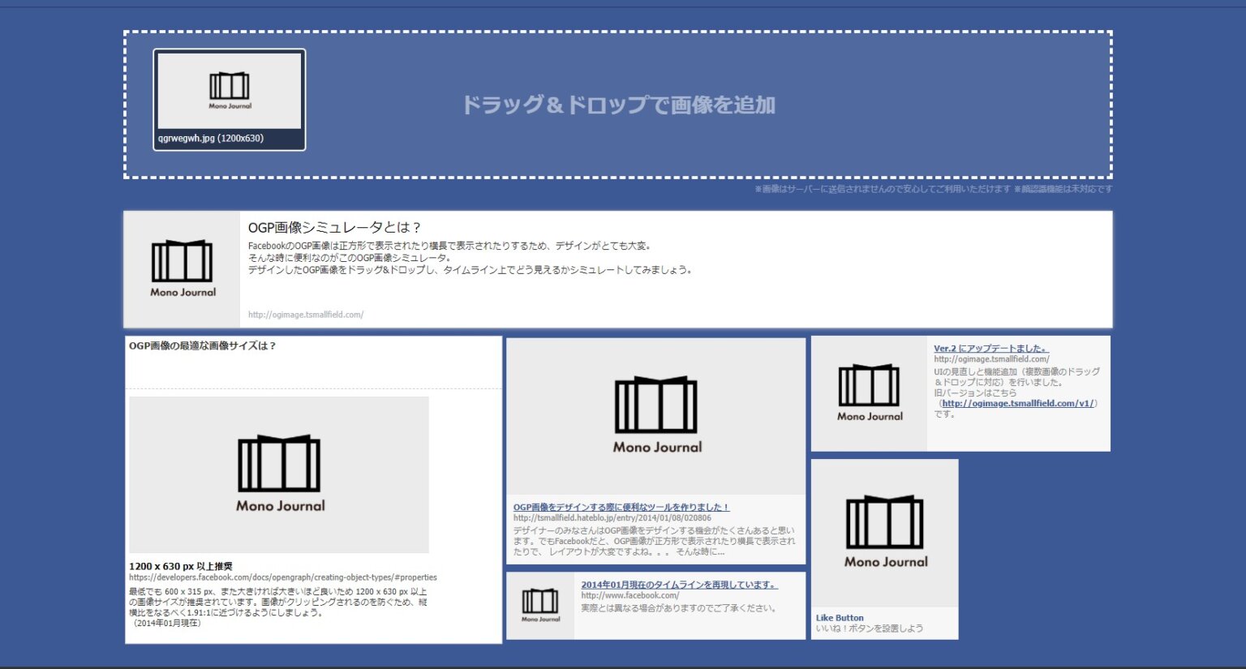This screenshot has height=669, width=1246.
Task: Click the book-shaped logo inside the uploaded image thumbnail
Action: click(228, 88)
